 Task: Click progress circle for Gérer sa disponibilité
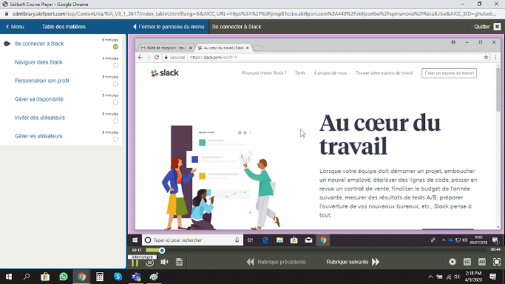116,102
